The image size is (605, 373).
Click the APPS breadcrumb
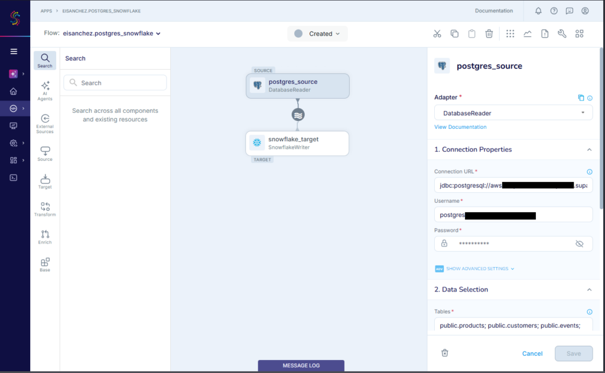pyautogui.click(x=46, y=11)
